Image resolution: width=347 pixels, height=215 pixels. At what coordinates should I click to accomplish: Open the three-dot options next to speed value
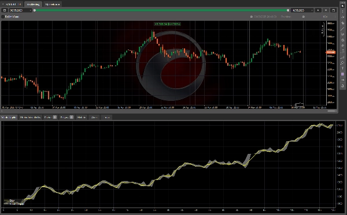(335, 17)
